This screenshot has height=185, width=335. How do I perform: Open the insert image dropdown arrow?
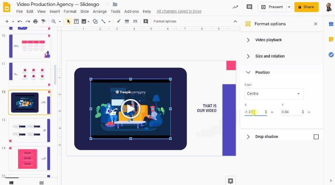[x=88, y=22]
